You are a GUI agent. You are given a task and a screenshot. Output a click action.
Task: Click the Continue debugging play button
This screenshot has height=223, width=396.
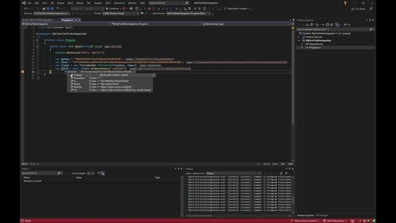[x=107, y=9]
